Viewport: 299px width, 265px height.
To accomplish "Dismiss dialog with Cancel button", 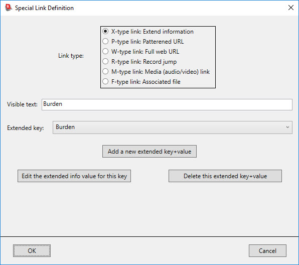I will point(267,250).
